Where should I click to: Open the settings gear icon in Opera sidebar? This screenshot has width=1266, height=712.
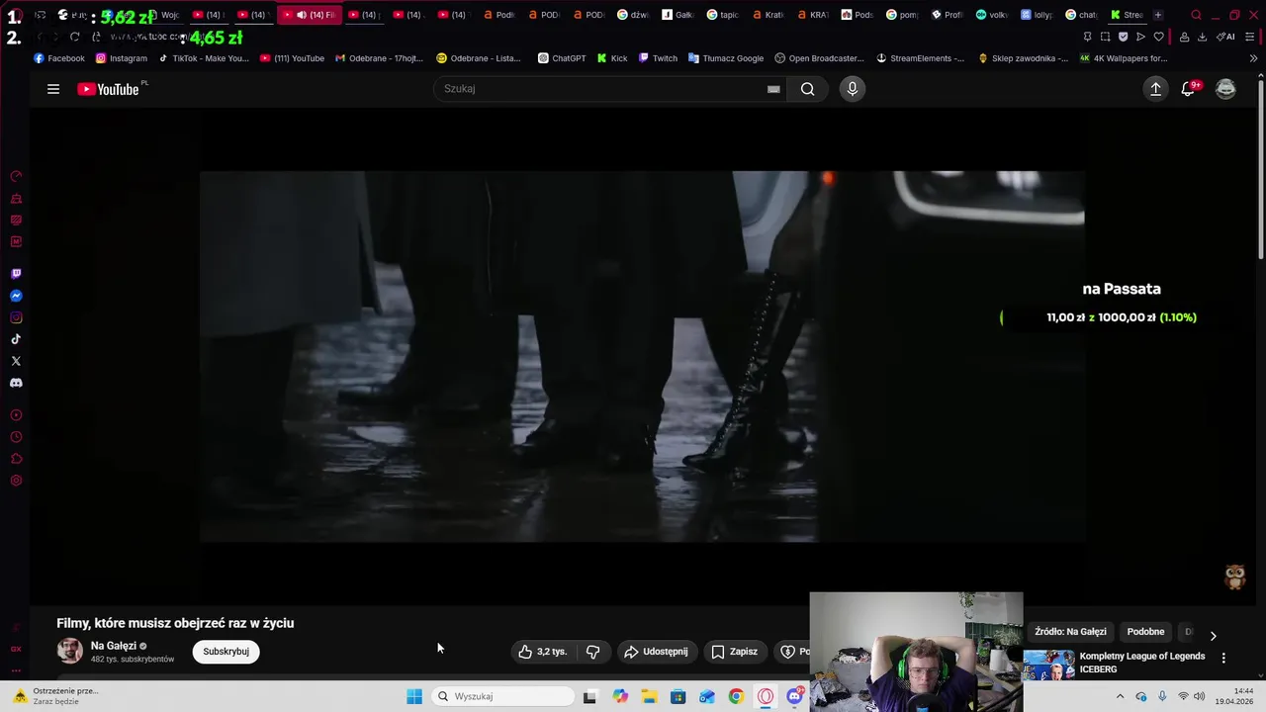click(x=16, y=481)
